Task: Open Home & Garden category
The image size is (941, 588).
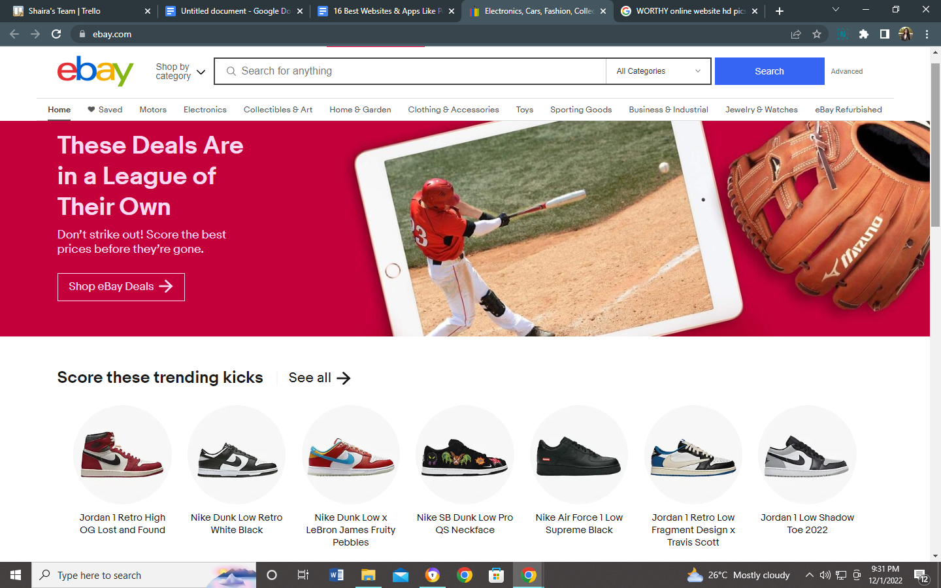Action: (360, 110)
